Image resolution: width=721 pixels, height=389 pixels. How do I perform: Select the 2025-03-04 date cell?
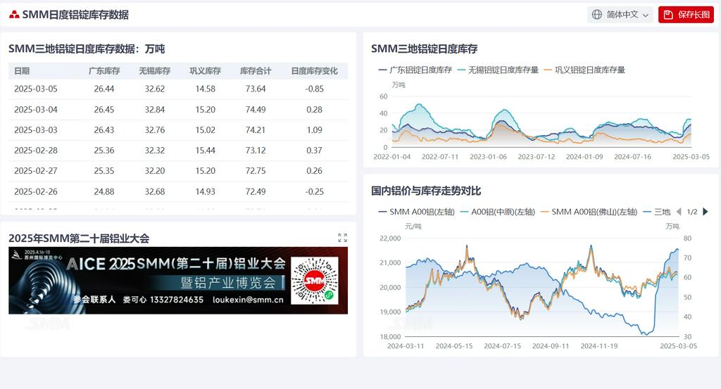click(x=36, y=109)
